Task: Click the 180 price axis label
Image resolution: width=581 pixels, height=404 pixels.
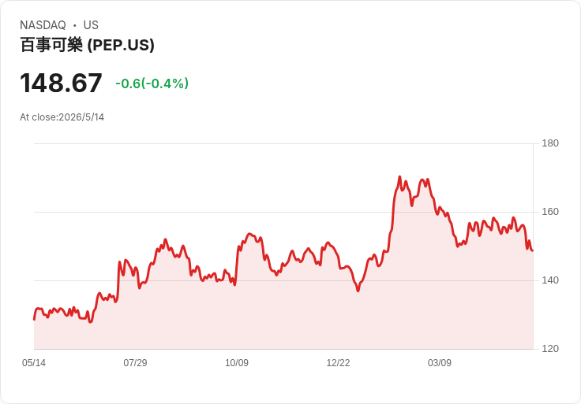Action: [550, 143]
